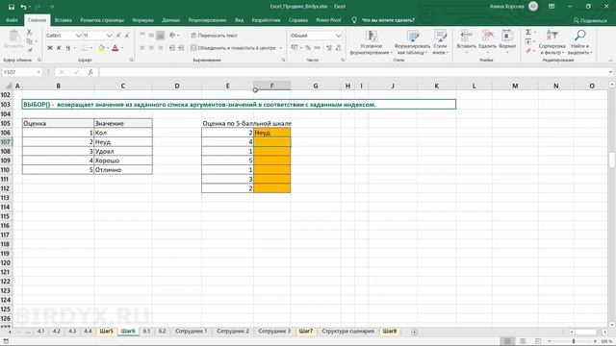Center cell text horizontally
Screen dimensions: 616x346
(x=151, y=48)
